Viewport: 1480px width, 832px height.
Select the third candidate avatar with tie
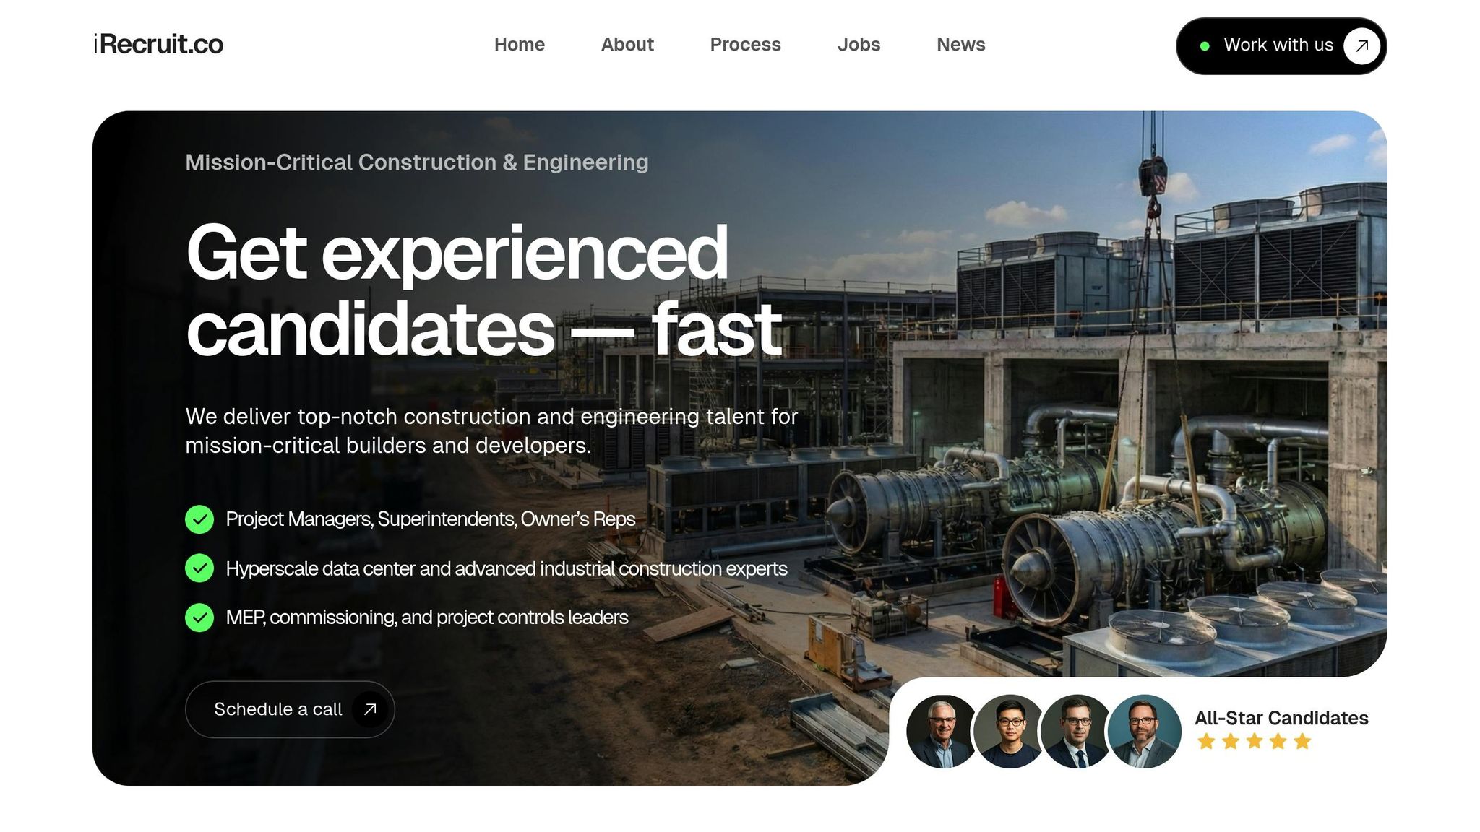(1077, 731)
